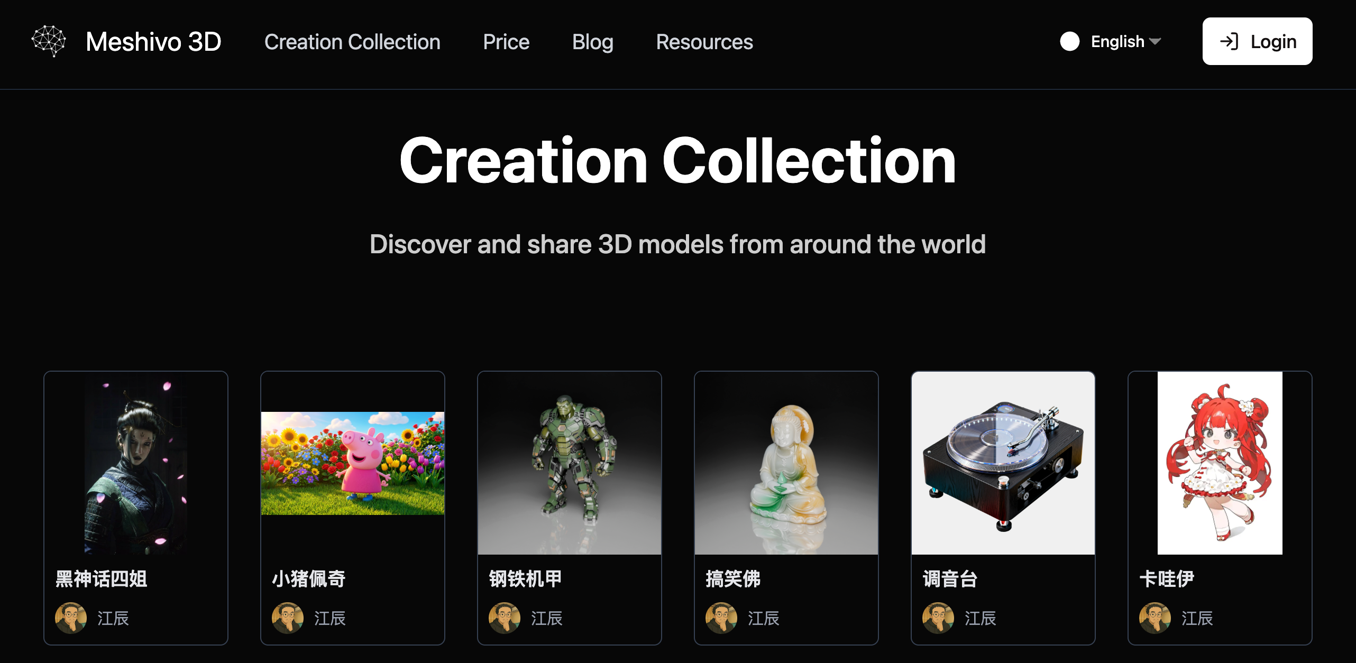Click the Meshivo 3D brand name
Viewport: 1356px width, 663px height.
click(x=153, y=42)
